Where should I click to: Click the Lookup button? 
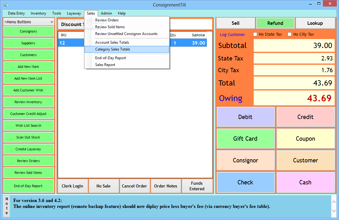tap(315, 23)
